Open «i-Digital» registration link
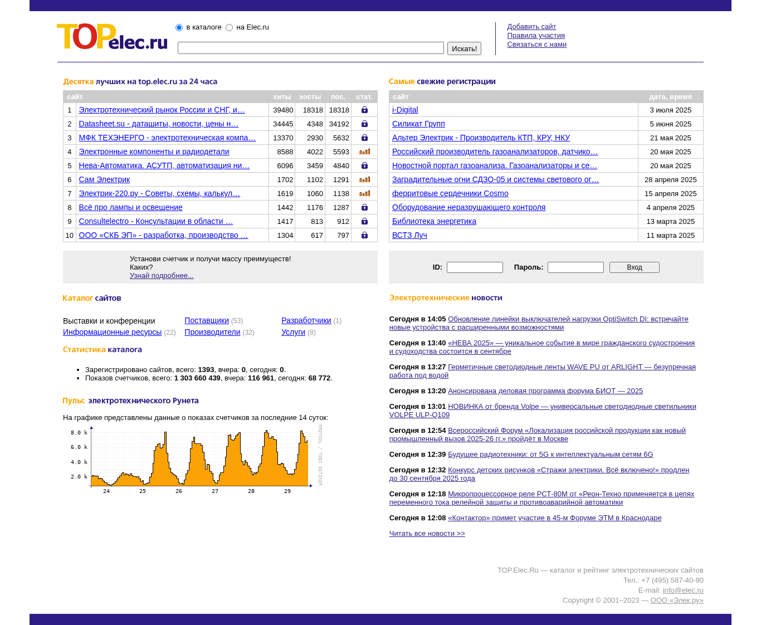The image size is (761, 625). (405, 110)
